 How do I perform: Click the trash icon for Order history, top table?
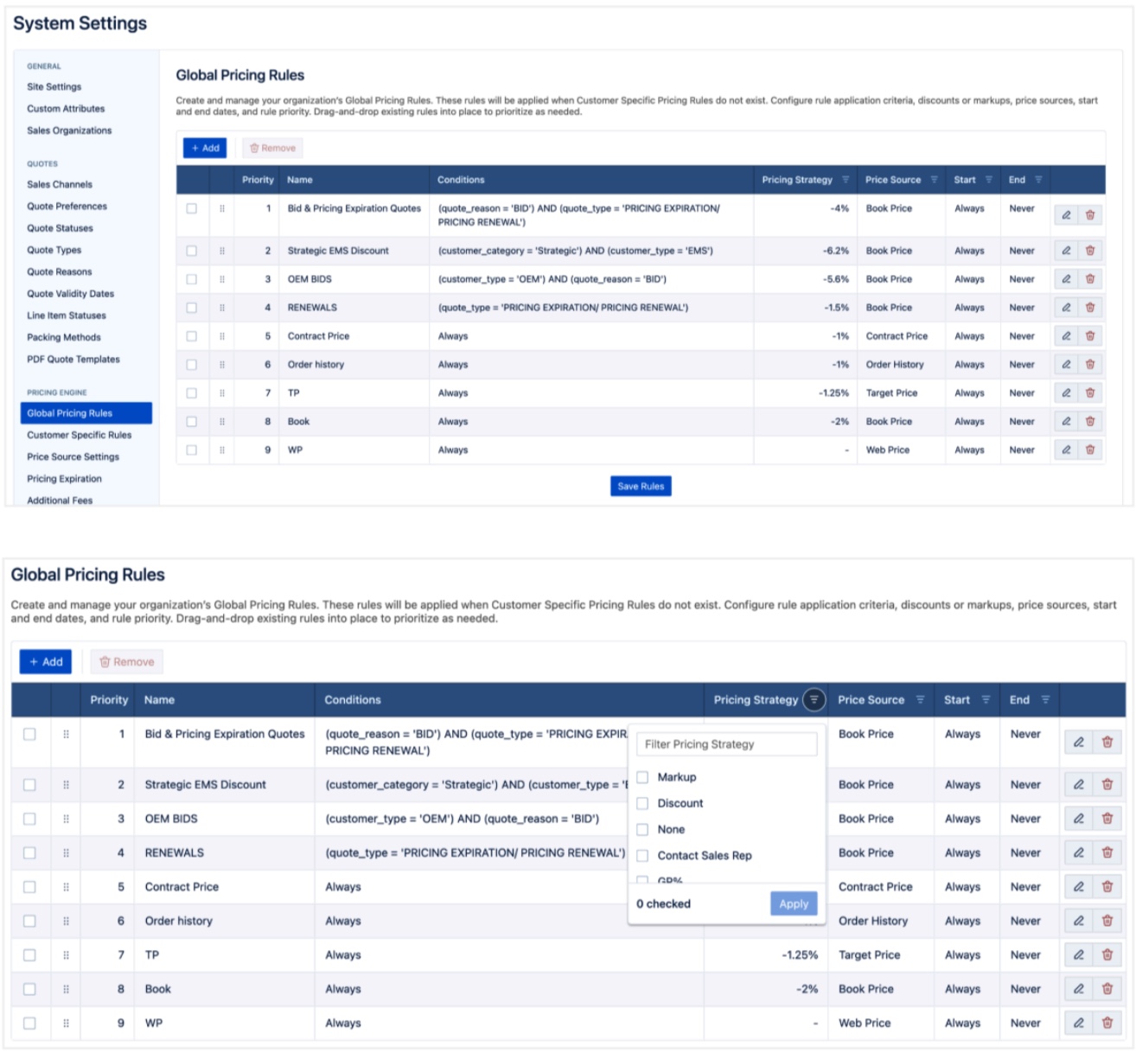[1090, 365]
